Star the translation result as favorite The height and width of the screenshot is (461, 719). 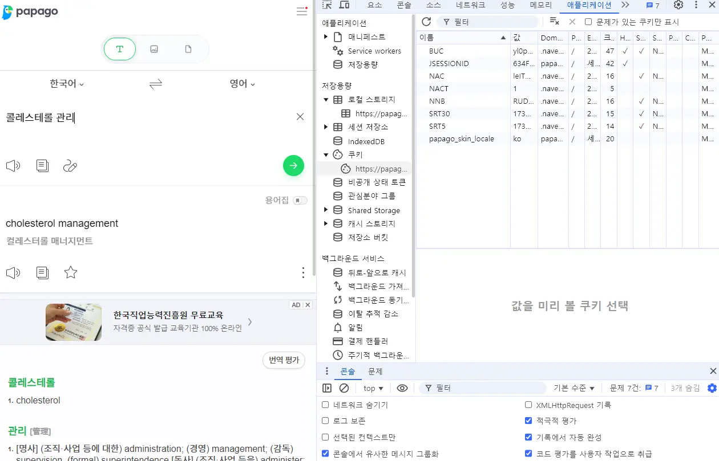pyautogui.click(x=71, y=272)
